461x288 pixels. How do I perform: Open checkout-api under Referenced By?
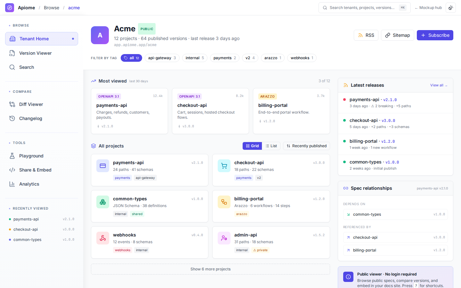tap(395, 237)
